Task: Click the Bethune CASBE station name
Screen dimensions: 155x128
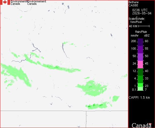Action: pyautogui.click(x=134, y=4)
